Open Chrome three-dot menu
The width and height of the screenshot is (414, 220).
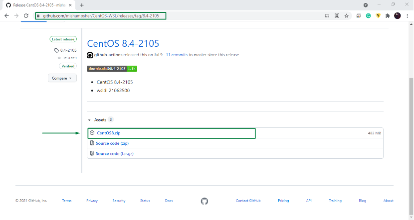(x=408, y=16)
